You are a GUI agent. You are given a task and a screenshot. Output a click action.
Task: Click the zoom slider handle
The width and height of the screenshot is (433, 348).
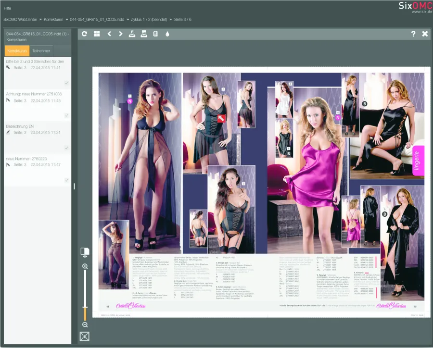tap(85, 308)
